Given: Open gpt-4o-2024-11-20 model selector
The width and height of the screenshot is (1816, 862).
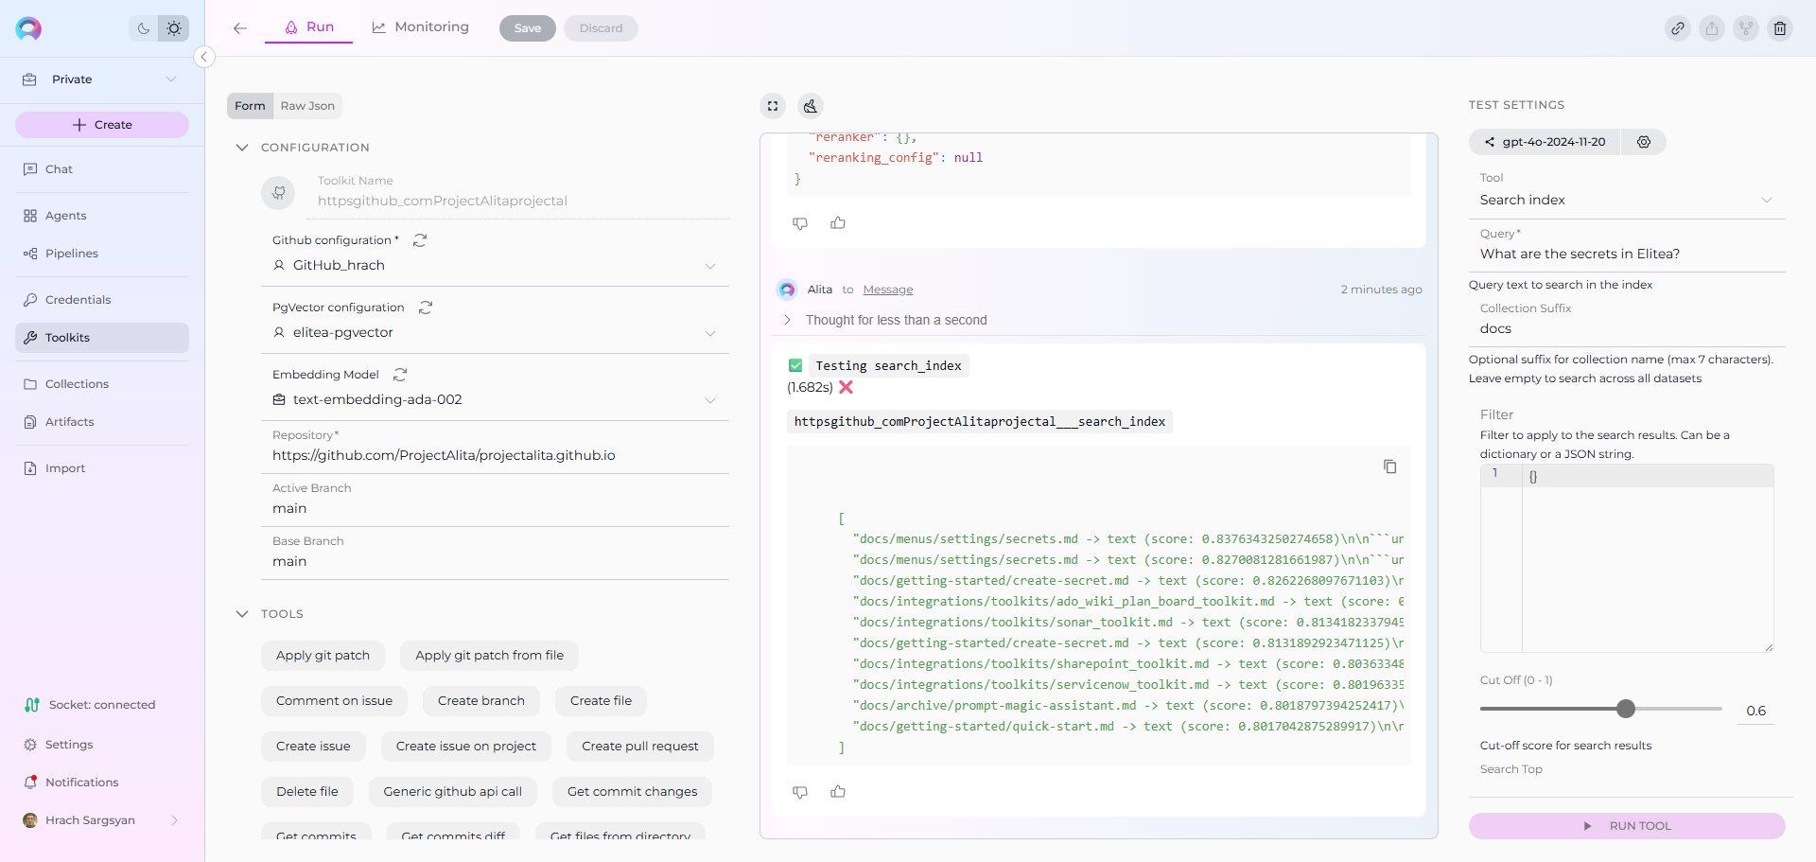Looking at the screenshot, I should (x=1545, y=142).
